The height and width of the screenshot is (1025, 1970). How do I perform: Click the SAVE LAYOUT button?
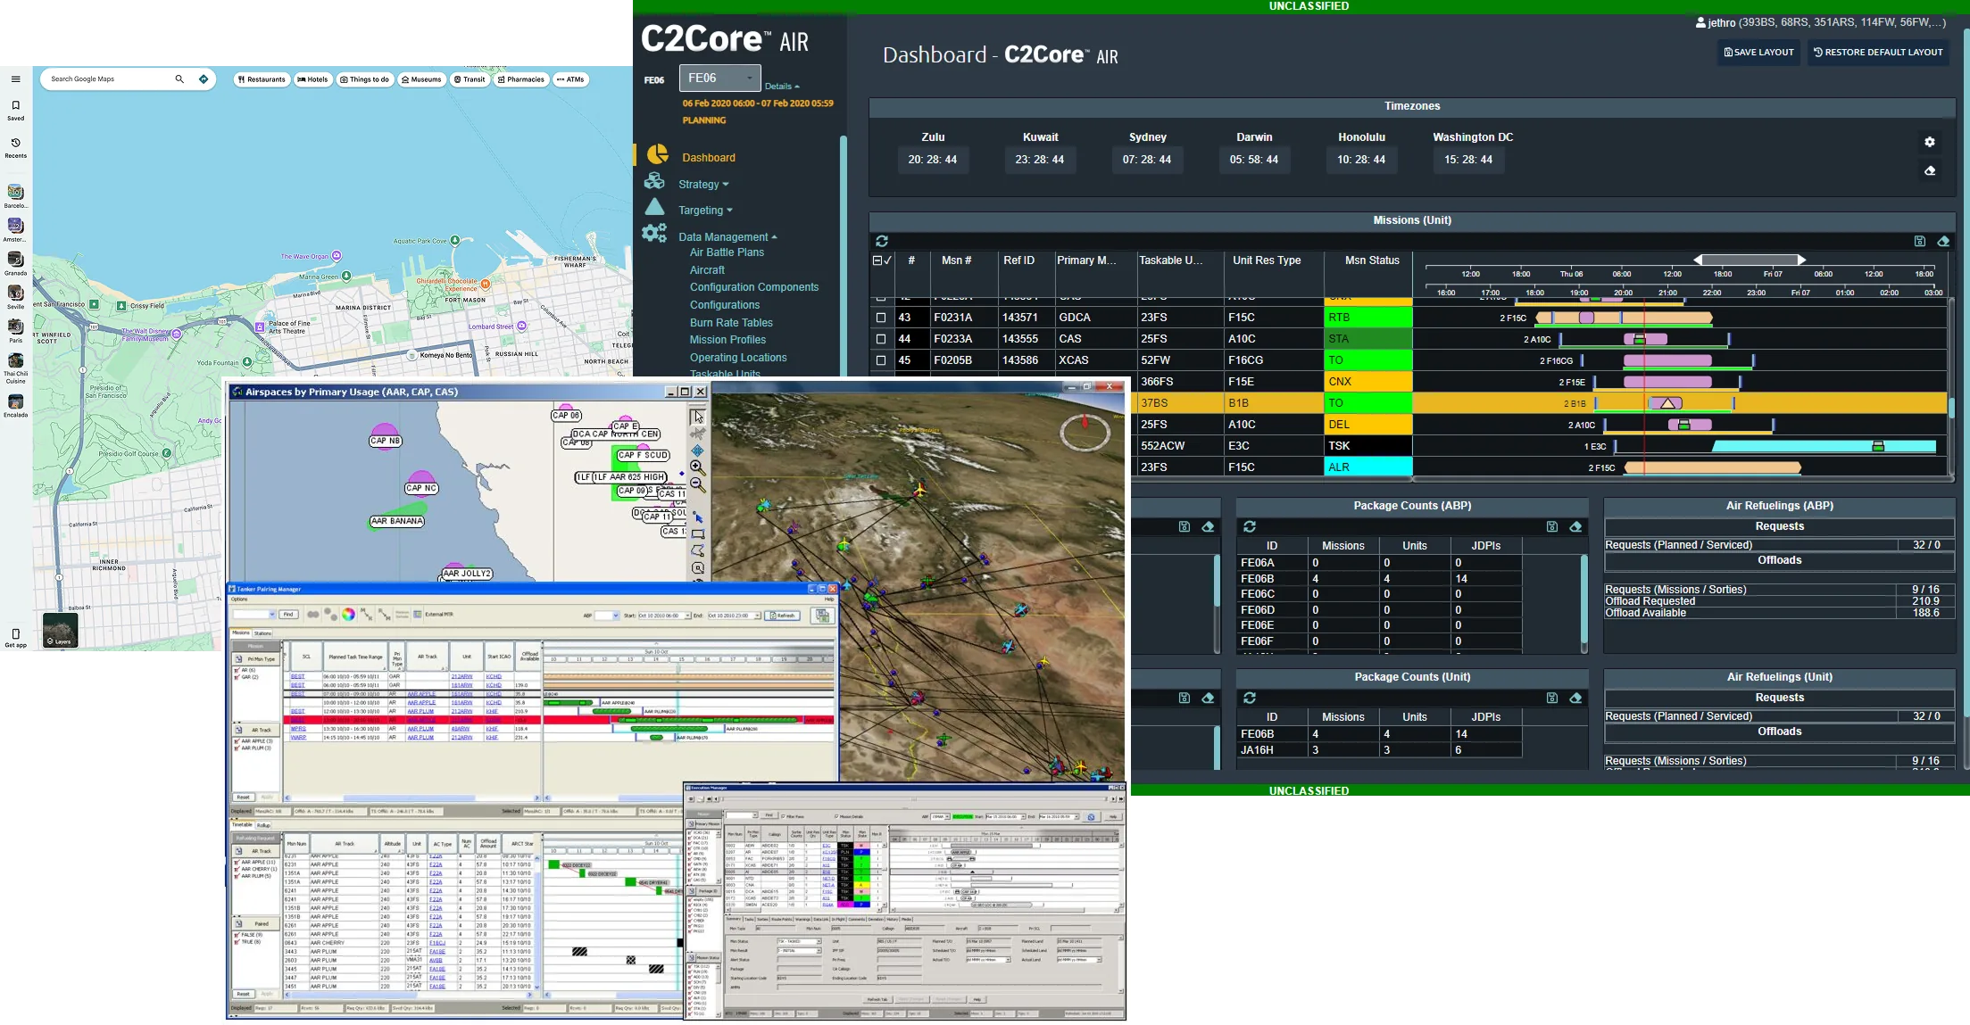click(1758, 53)
